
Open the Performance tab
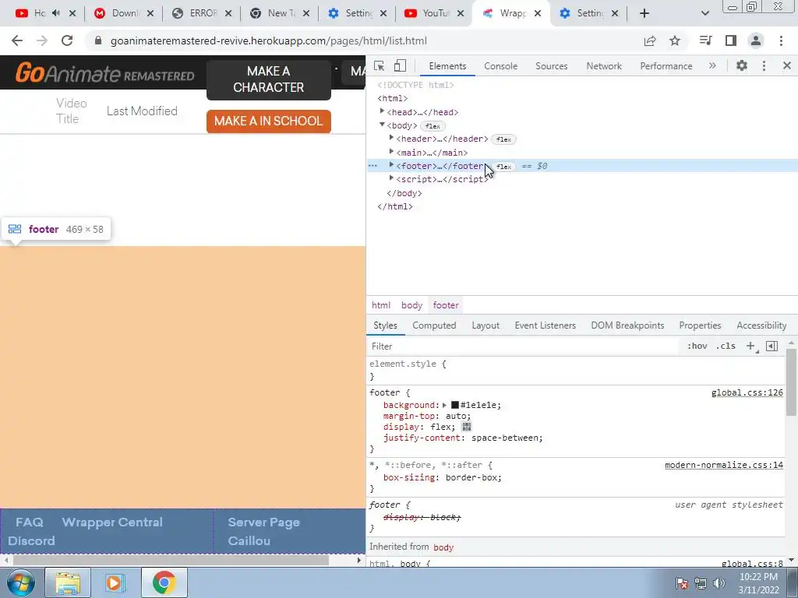point(666,66)
